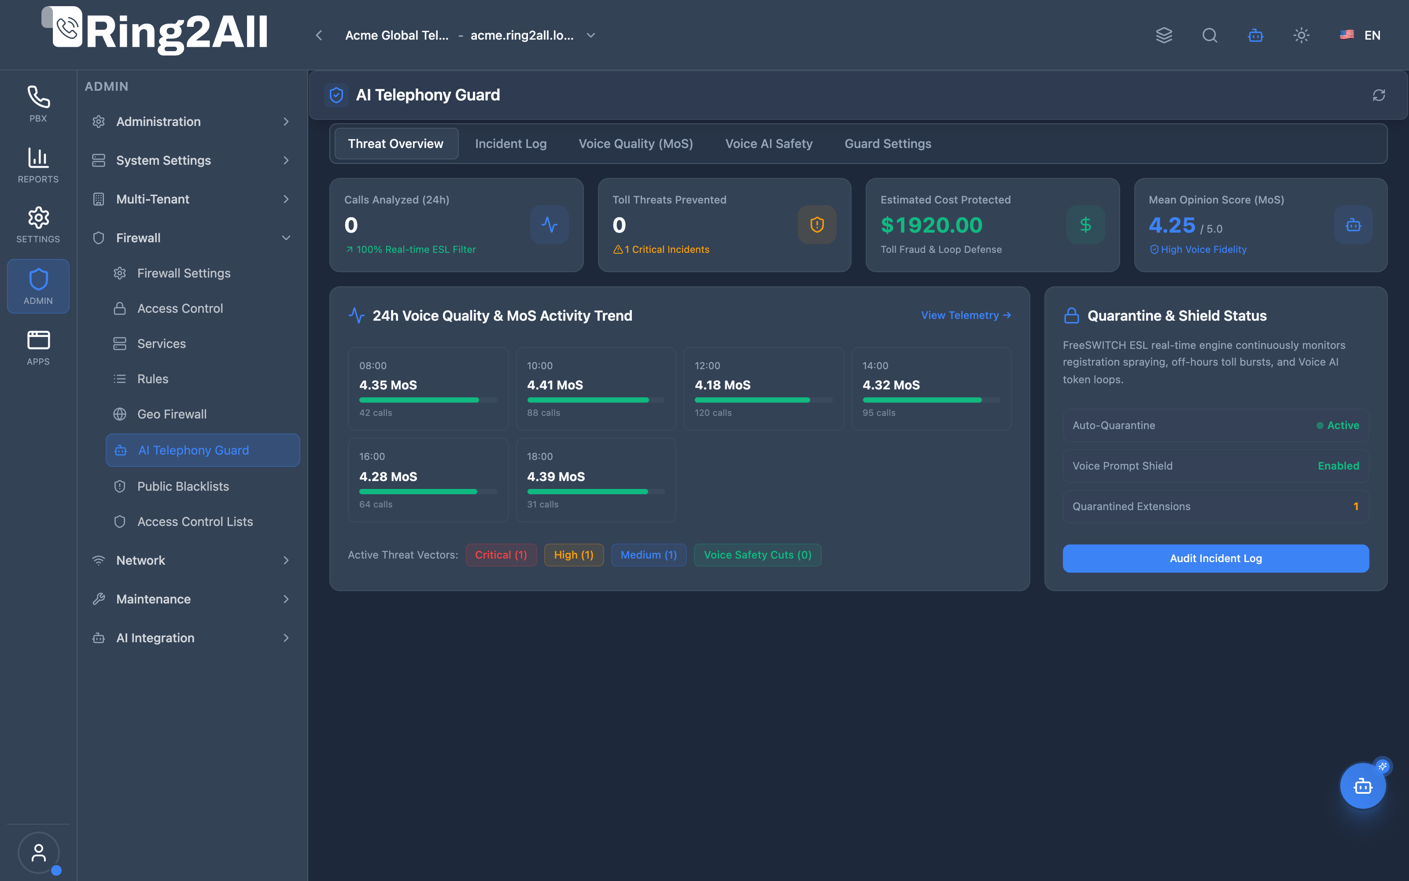Click the Calls Analyzed activity icon

(x=549, y=225)
